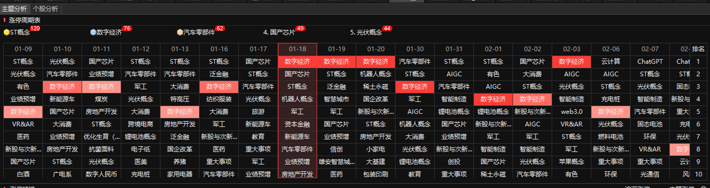
Task: Click the 苹果概念 cell
Action: pos(571,162)
